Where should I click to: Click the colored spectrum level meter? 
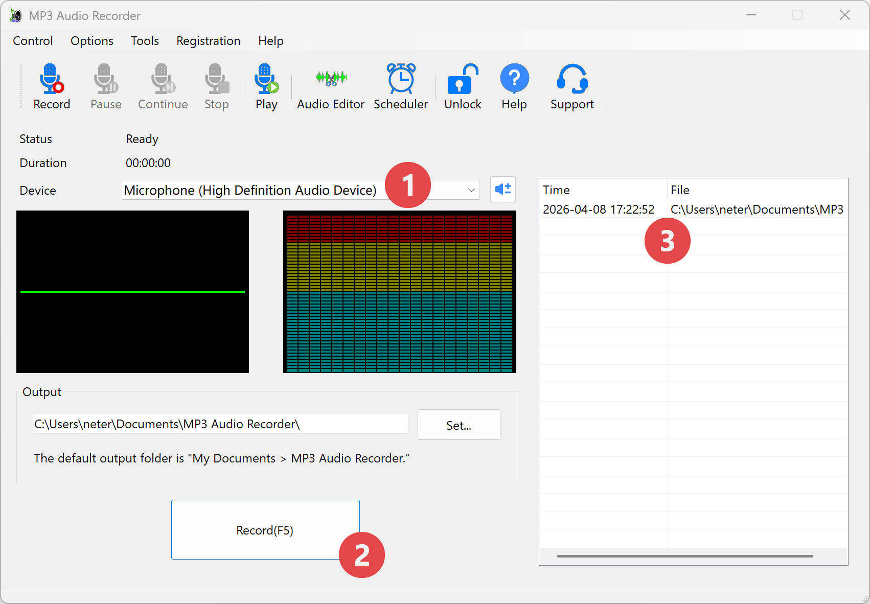click(400, 292)
